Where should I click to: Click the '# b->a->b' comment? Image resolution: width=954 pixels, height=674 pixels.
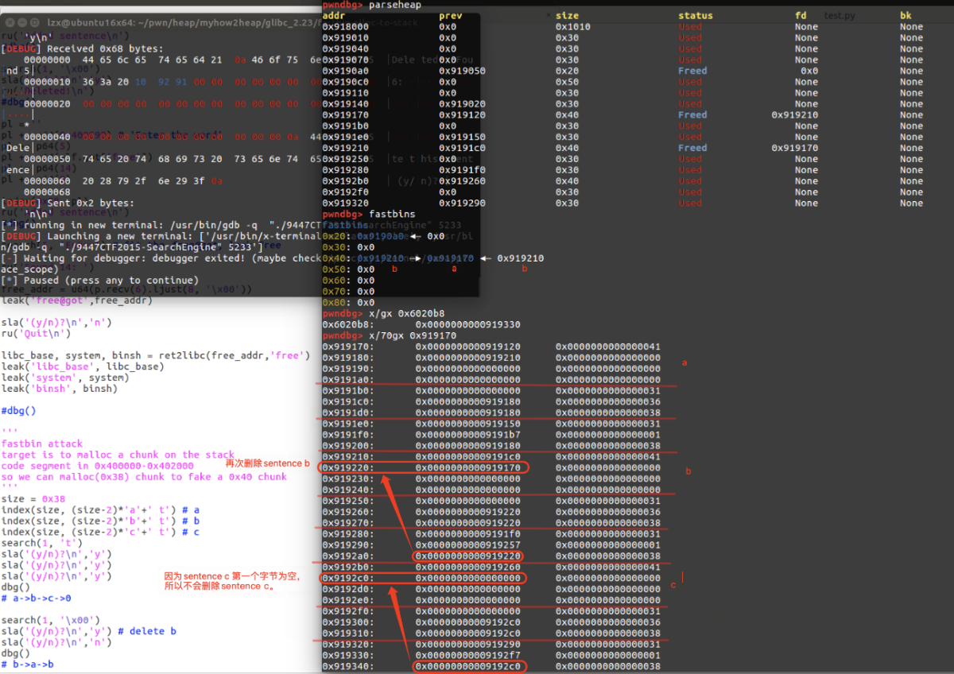pos(27,664)
